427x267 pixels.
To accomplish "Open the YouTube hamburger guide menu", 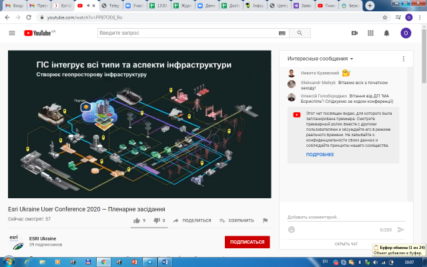I will tap(12, 33).
